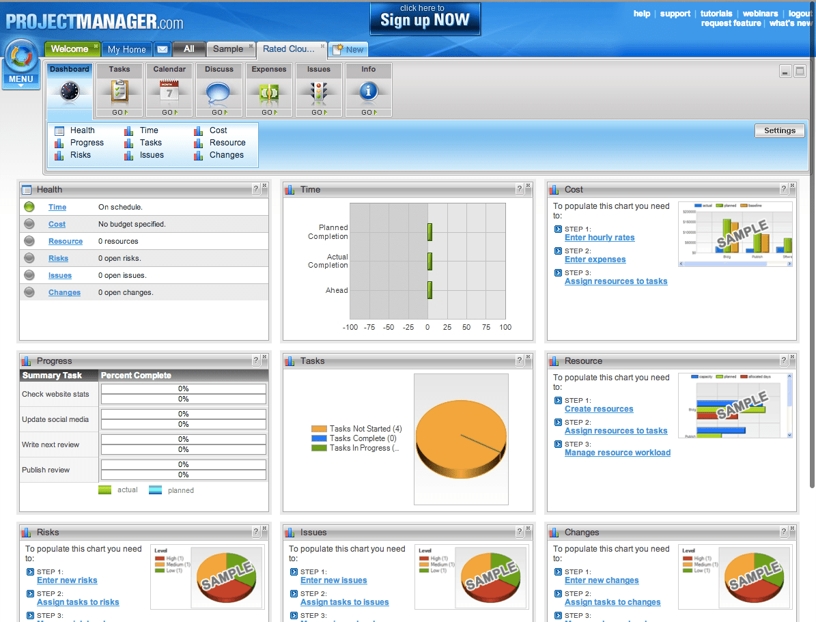816x622 pixels.
Task: Click the Progress widget help question mark
Action: click(255, 361)
